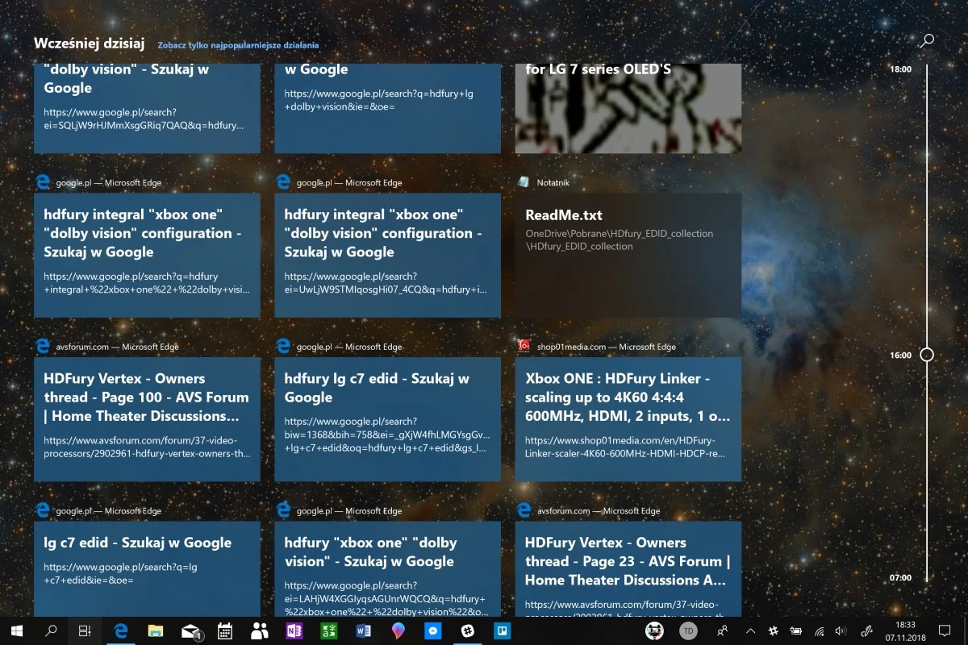Open the Messenger taskbar icon

pos(433,631)
